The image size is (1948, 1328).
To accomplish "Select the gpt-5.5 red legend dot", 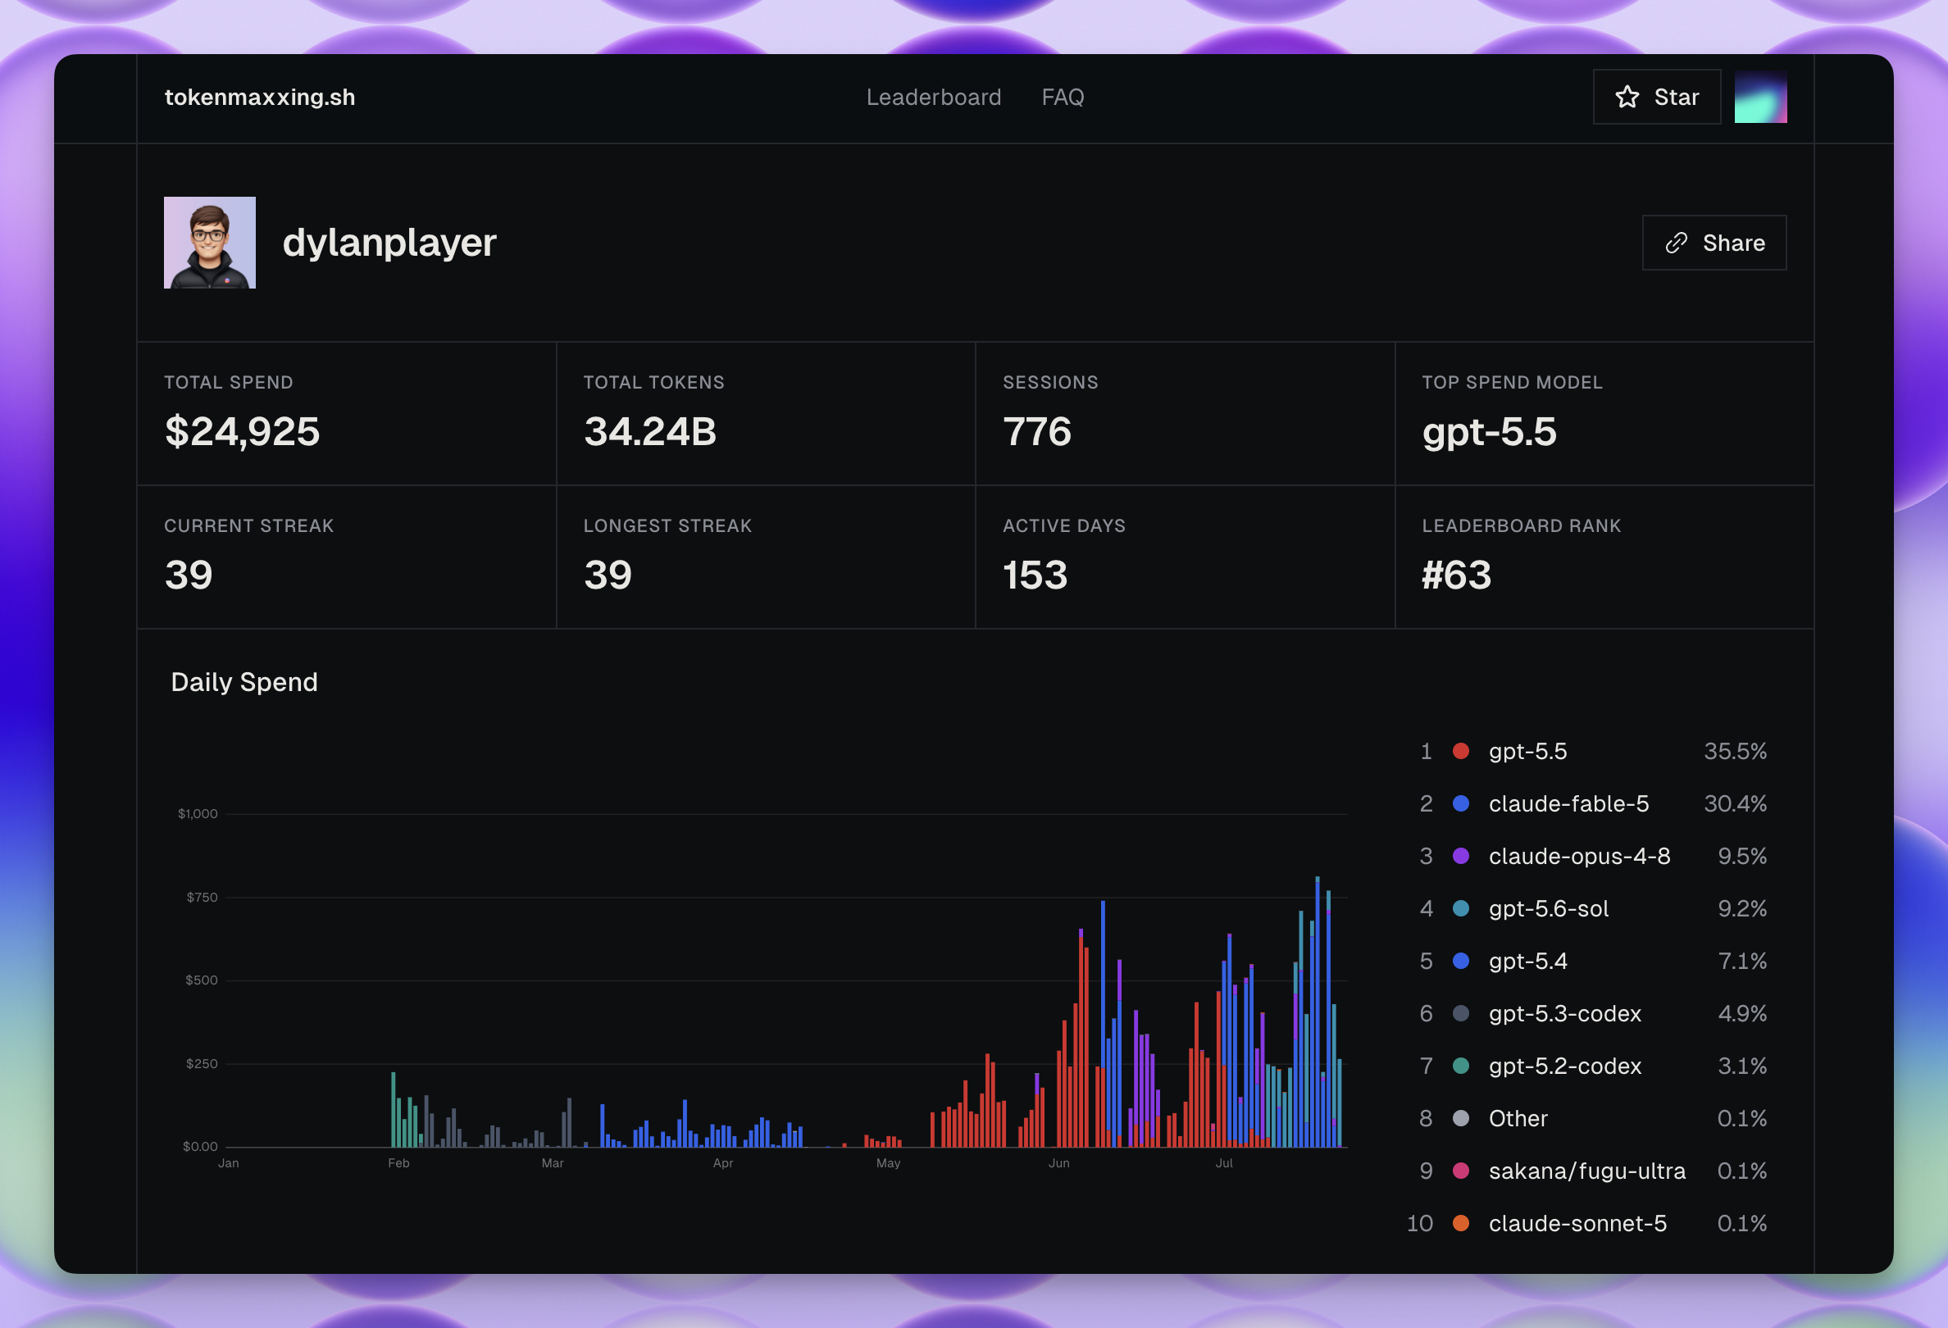I will point(1460,752).
